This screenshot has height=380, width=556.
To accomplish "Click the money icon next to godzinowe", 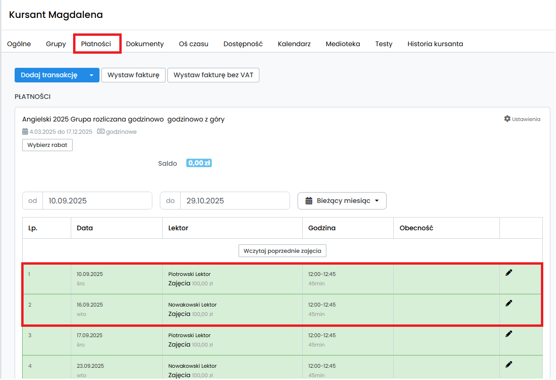I will [x=100, y=132].
